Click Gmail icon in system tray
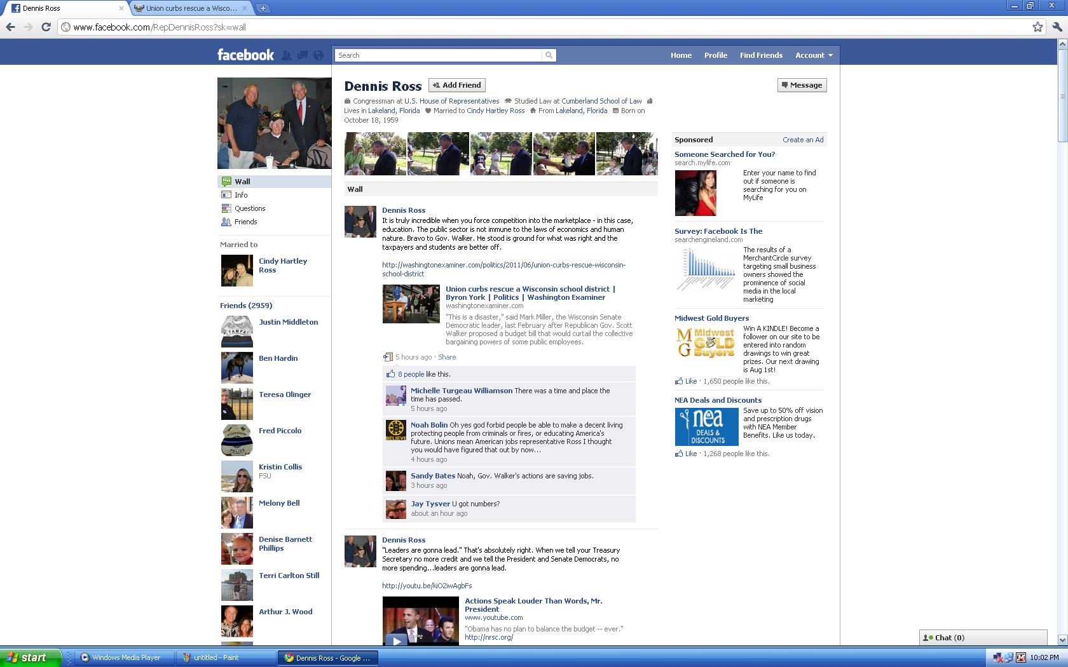 tap(1021, 657)
